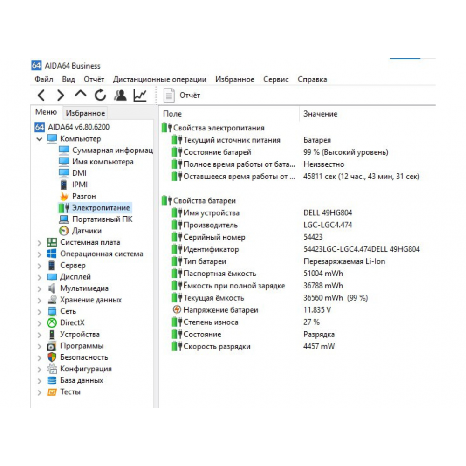The image size is (466, 466).
Task: Select the Серийный номер row
Action: coord(297,237)
